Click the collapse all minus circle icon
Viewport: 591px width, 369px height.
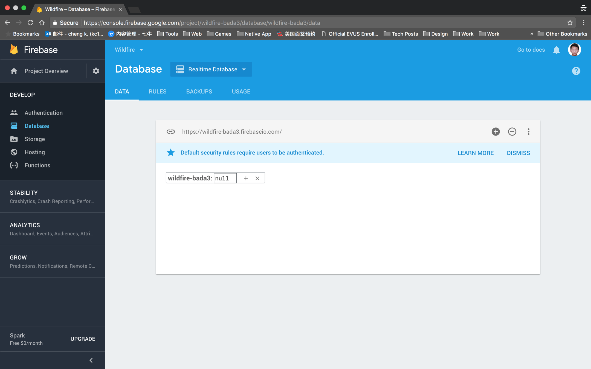(x=512, y=131)
